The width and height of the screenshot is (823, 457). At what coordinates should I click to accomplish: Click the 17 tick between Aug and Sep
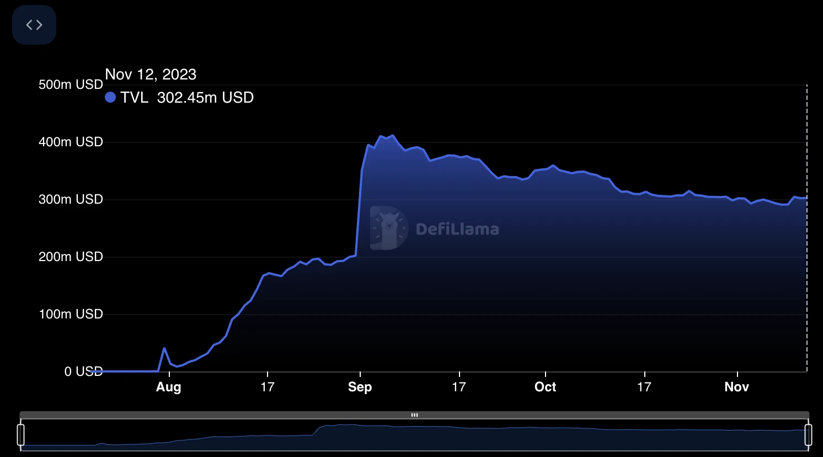tap(268, 387)
